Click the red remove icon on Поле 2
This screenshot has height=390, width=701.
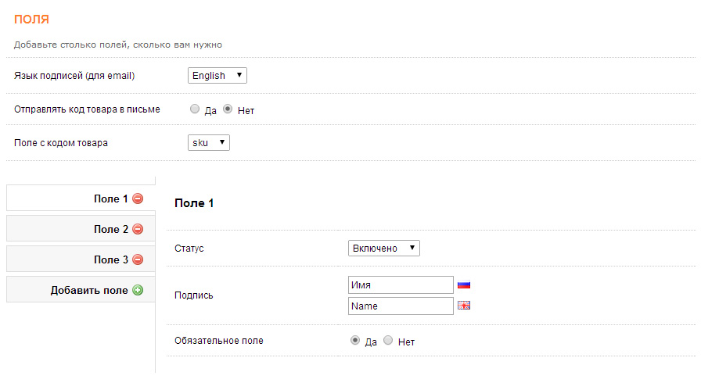tap(138, 229)
